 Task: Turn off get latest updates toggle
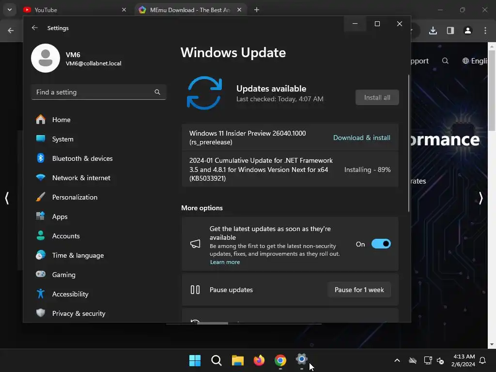(x=381, y=244)
